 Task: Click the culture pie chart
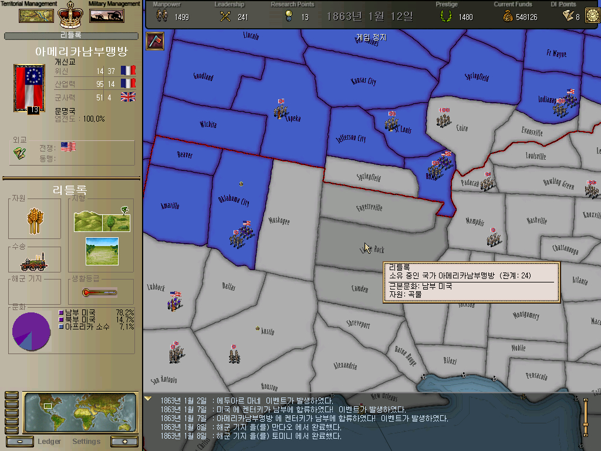coord(32,331)
